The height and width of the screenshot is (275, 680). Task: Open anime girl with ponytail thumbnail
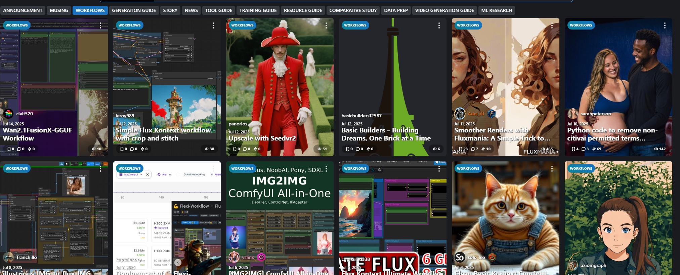tap(618, 218)
